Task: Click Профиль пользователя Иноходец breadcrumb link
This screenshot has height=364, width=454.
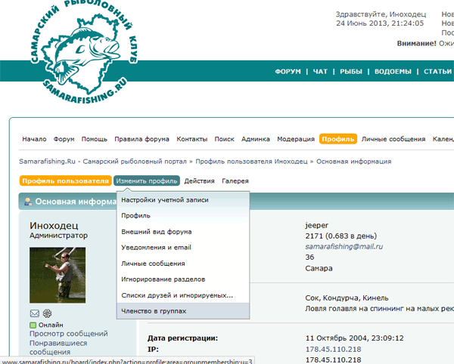Action: click(251, 161)
